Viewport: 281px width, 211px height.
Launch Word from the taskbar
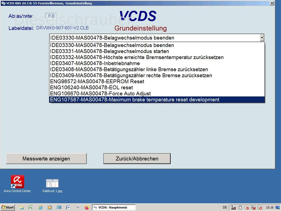(x=68, y=208)
